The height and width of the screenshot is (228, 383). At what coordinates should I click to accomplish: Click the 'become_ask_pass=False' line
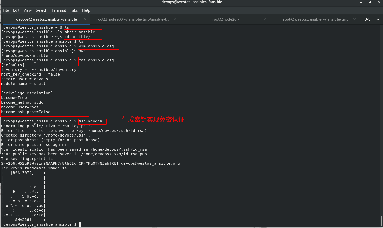(x=26, y=112)
